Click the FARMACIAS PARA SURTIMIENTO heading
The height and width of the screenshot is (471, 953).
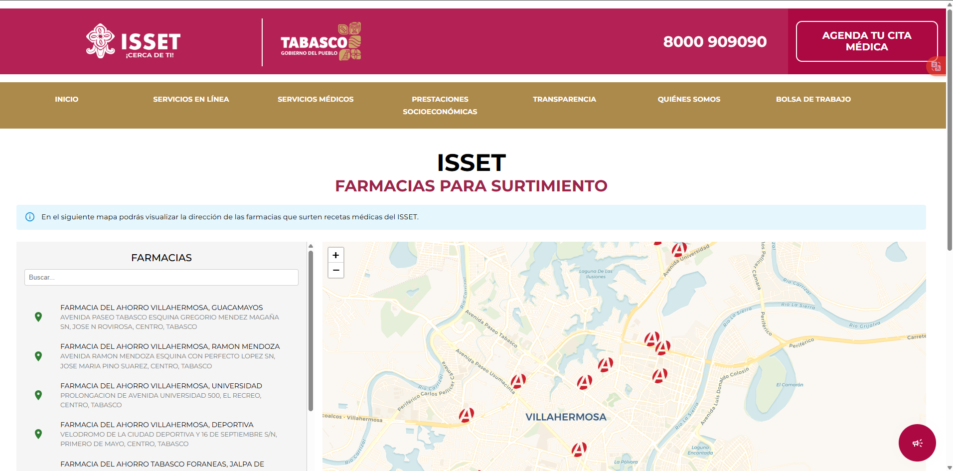click(471, 186)
